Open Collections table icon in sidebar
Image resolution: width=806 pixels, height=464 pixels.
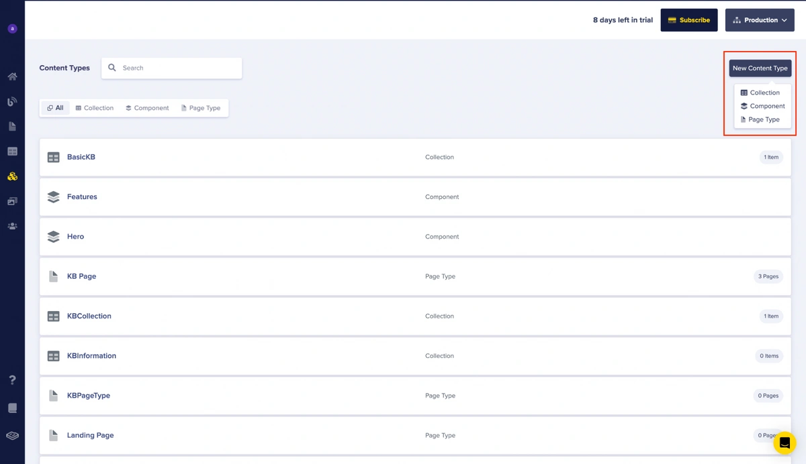12,152
